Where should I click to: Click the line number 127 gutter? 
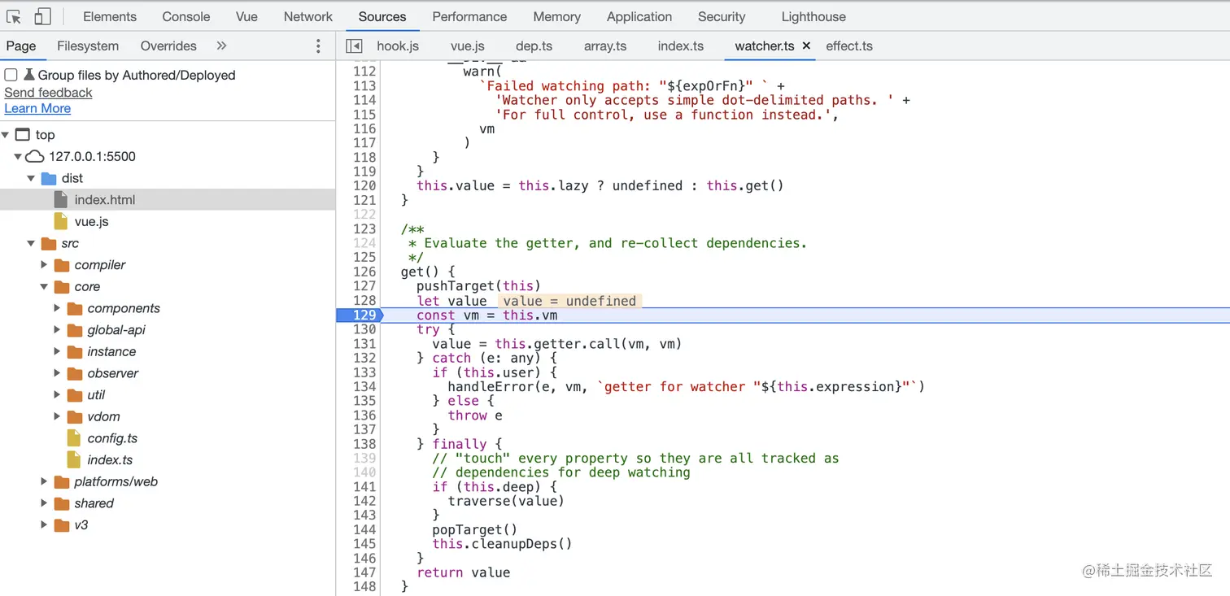pyautogui.click(x=364, y=286)
